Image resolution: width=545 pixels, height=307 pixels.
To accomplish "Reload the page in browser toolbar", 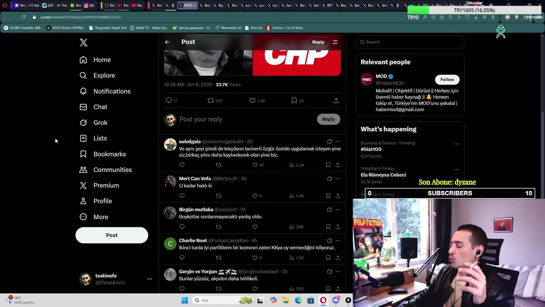I will click(x=23, y=17).
